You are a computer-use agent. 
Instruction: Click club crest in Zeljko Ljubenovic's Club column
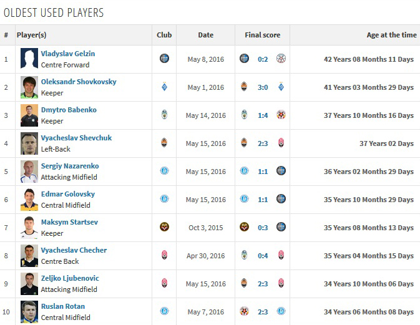[x=164, y=283]
